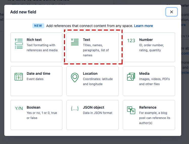Click the Location pin icon
This screenshot has height=144, width=189.
[75, 78]
